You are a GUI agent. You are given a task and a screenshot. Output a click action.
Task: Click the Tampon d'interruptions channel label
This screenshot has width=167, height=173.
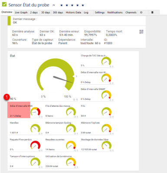pos(23,157)
